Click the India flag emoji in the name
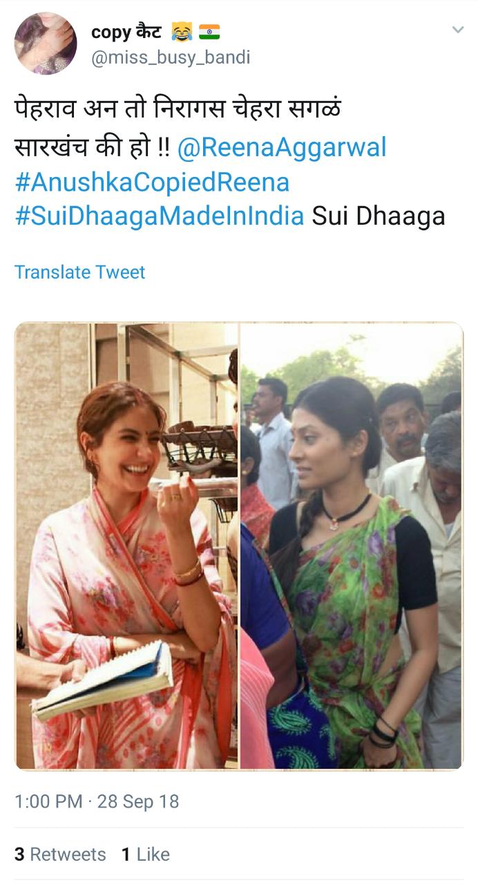Viewport: 478px width, 885px height. pyautogui.click(x=209, y=32)
